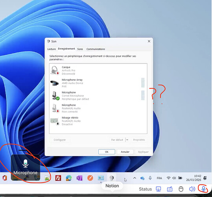Click the "Non connecté" status text

(70, 112)
